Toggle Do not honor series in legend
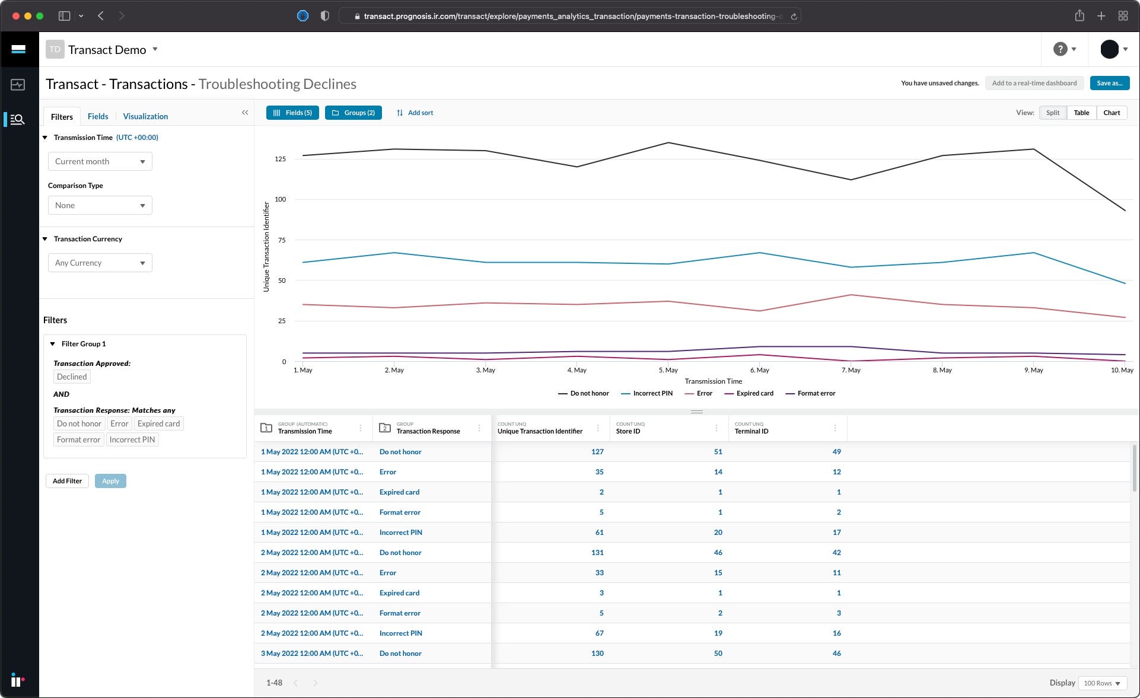The image size is (1140, 698). [584, 393]
